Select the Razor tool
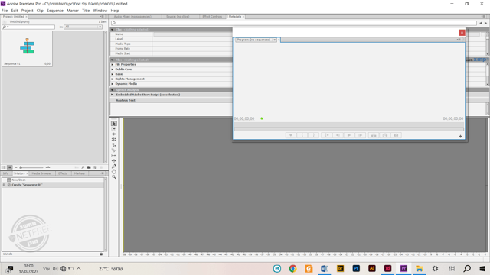This screenshot has height=275, width=490. click(114, 150)
